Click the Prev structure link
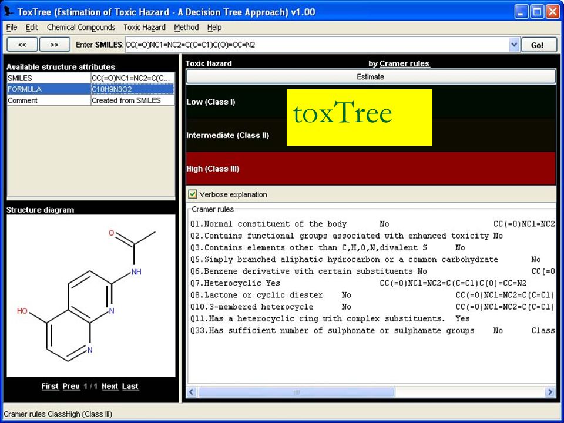 pos(71,387)
